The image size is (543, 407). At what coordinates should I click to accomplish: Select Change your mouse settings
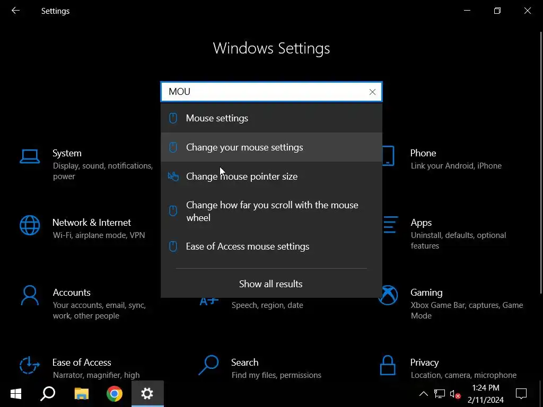(271, 147)
